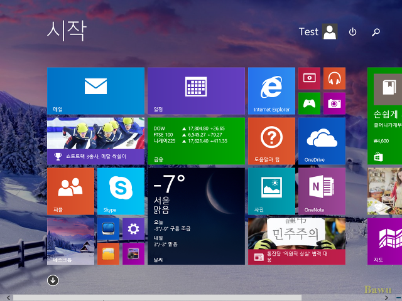Screen dimensions: 402x301
Task: Open the Photos (사진) tile
Action: click(271, 191)
